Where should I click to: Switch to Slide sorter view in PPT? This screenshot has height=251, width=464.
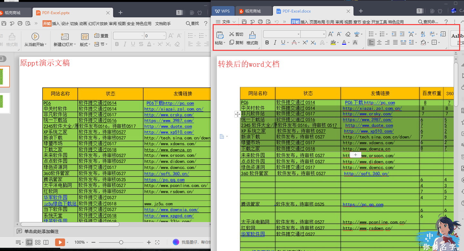pos(38,242)
